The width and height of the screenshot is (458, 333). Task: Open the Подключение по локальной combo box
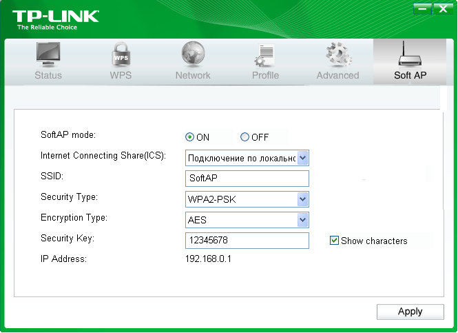pos(247,158)
